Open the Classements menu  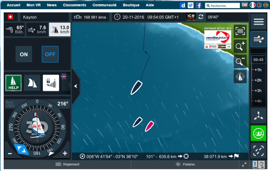(75, 5)
